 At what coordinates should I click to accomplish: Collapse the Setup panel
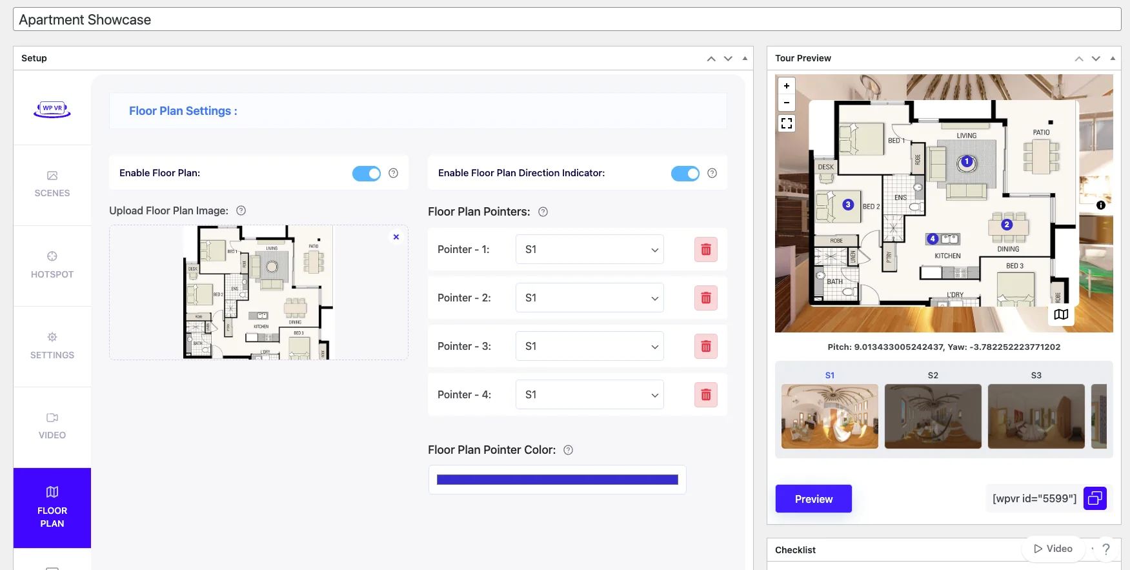click(745, 58)
